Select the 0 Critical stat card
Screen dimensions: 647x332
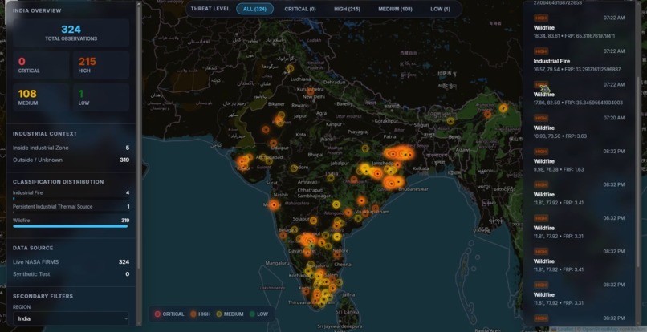coord(41,65)
